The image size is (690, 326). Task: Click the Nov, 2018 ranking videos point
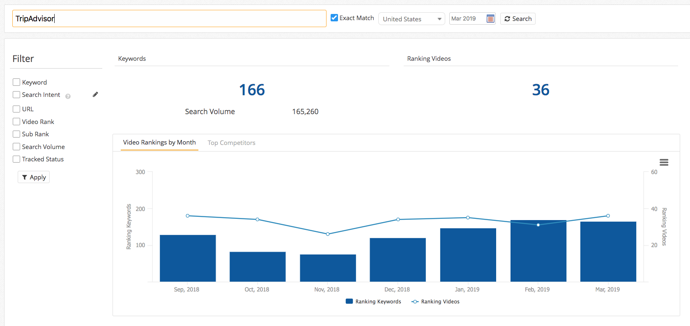328,234
